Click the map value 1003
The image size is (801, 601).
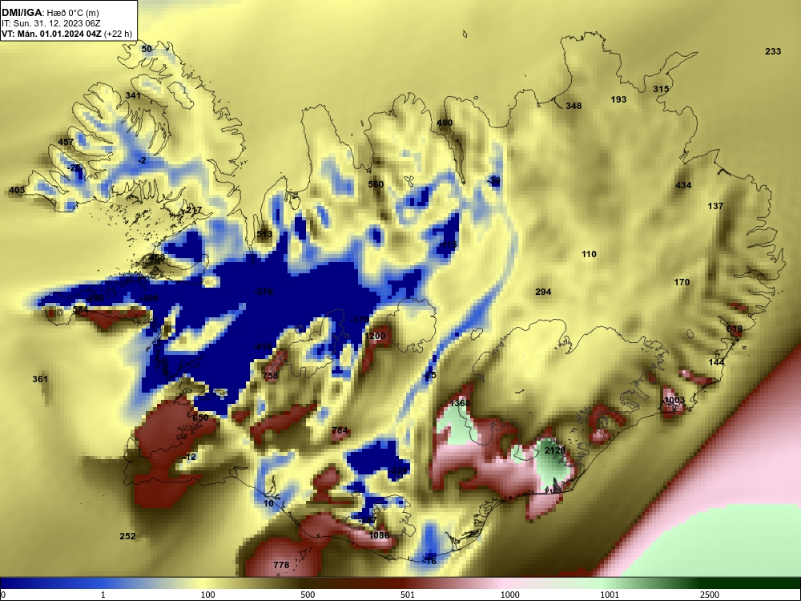[674, 400]
